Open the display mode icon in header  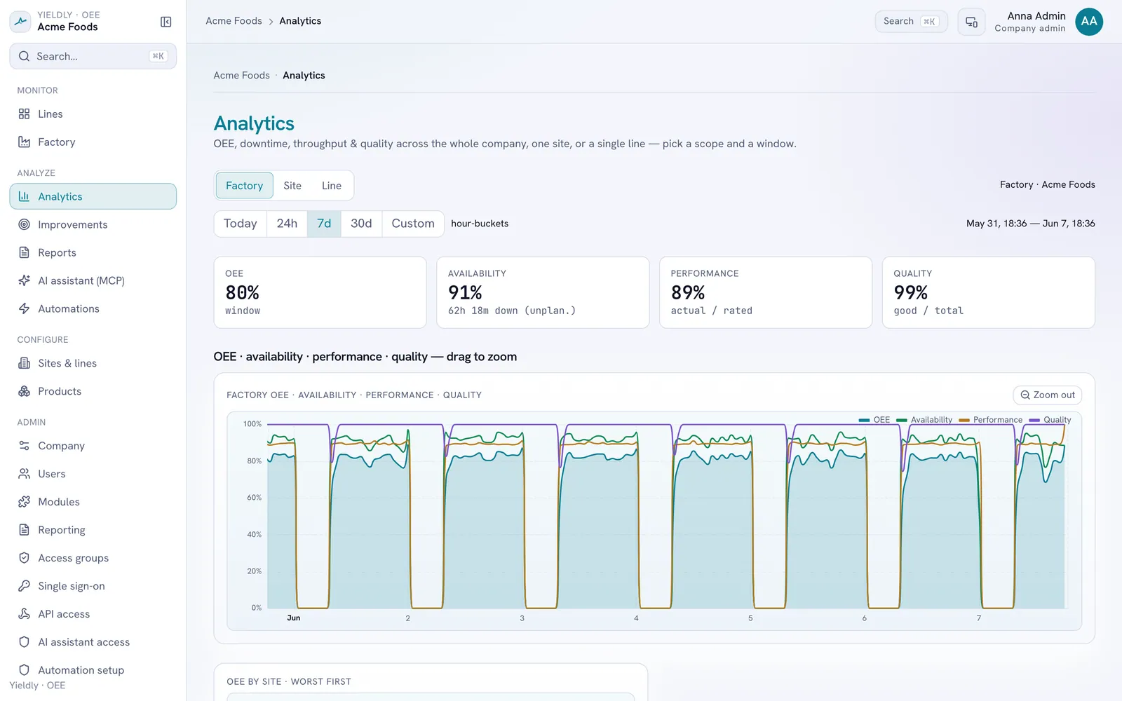pyautogui.click(x=971, y=22)
